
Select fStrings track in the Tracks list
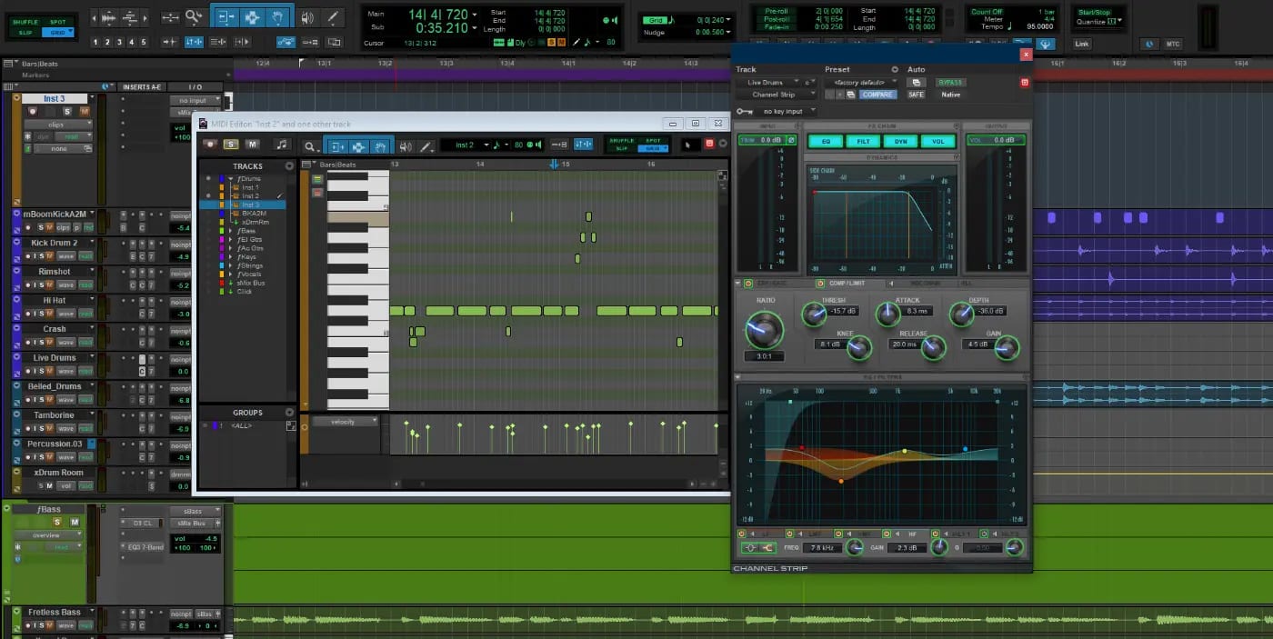(x=251, y=265)
